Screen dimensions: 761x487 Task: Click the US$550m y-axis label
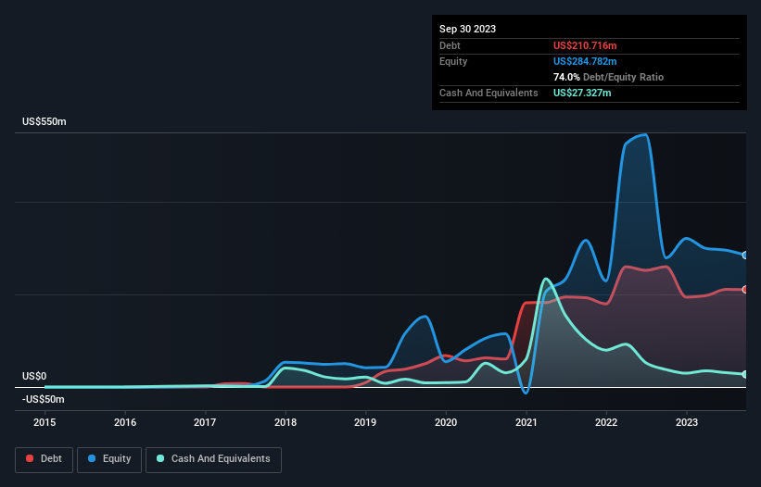point(44,121)
